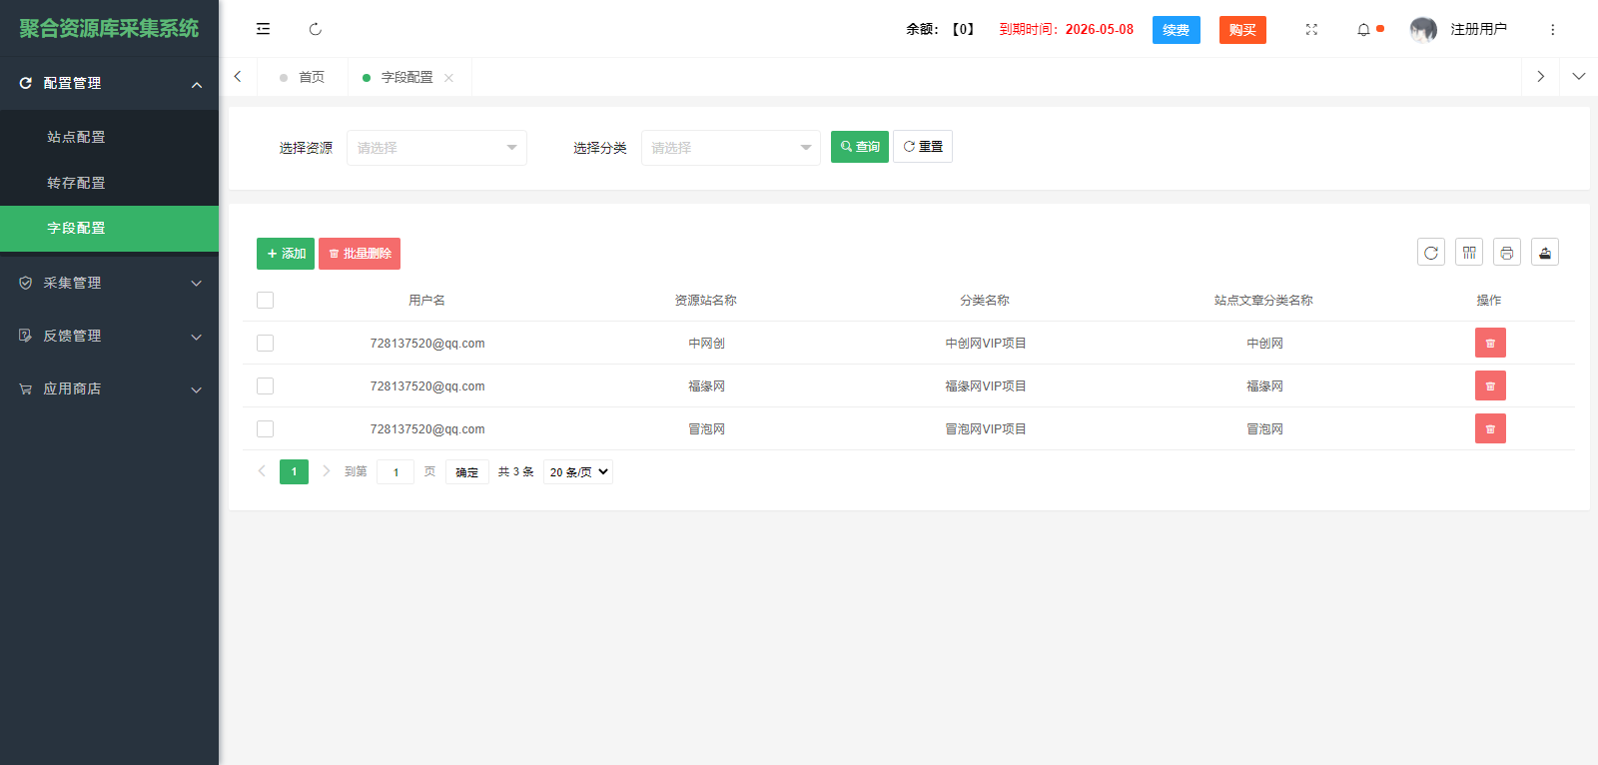Click the 配置管理 menu icon
The height and width of the screenshot is (765, 1598).
point(26,84)
